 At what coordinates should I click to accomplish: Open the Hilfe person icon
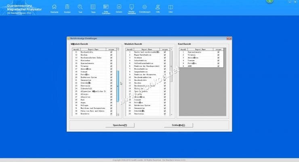point(158,8)
